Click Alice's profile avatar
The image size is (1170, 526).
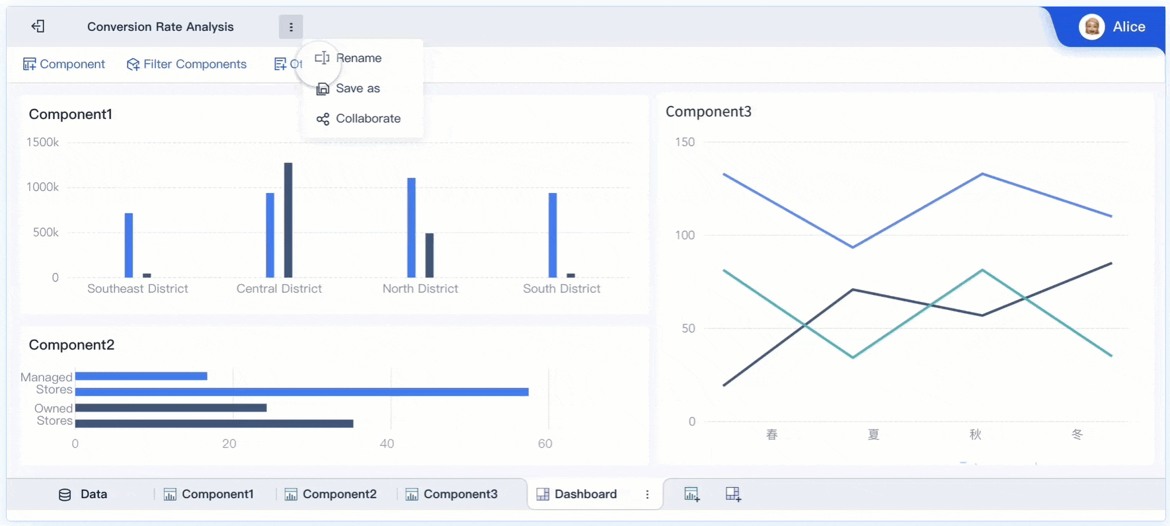point(1091,27)
